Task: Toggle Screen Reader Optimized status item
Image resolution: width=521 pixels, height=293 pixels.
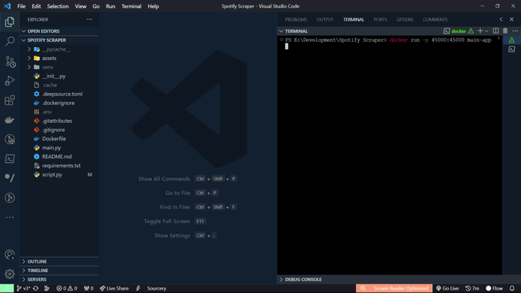Action: click(x=394, y=288)
